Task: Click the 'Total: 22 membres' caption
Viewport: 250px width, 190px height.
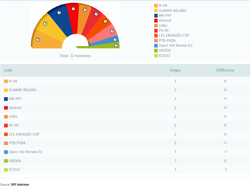Action: coord(75,56)
